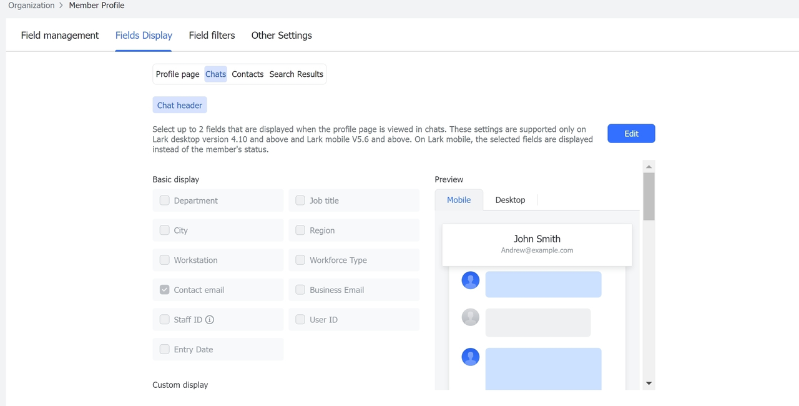Image resolution: width=799 pixels, height=406 pixels.
Task: Toggle the Department checkbox
Action: point(165,201)
